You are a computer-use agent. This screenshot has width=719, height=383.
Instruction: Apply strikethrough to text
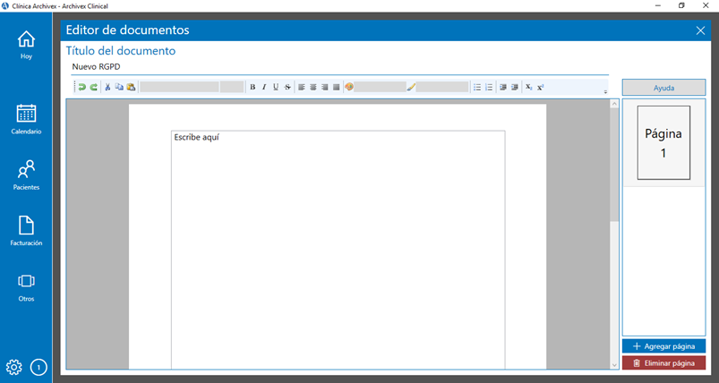pyautogui.click(x=287, y=87)
